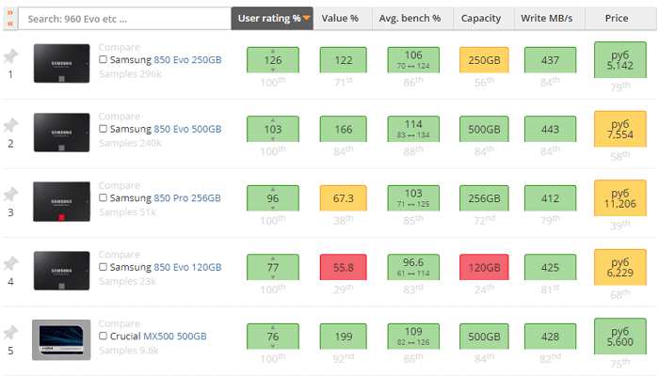
Task: Pin the Samsung 850 Evo 250GB row
Action: (x=10, y=56)
